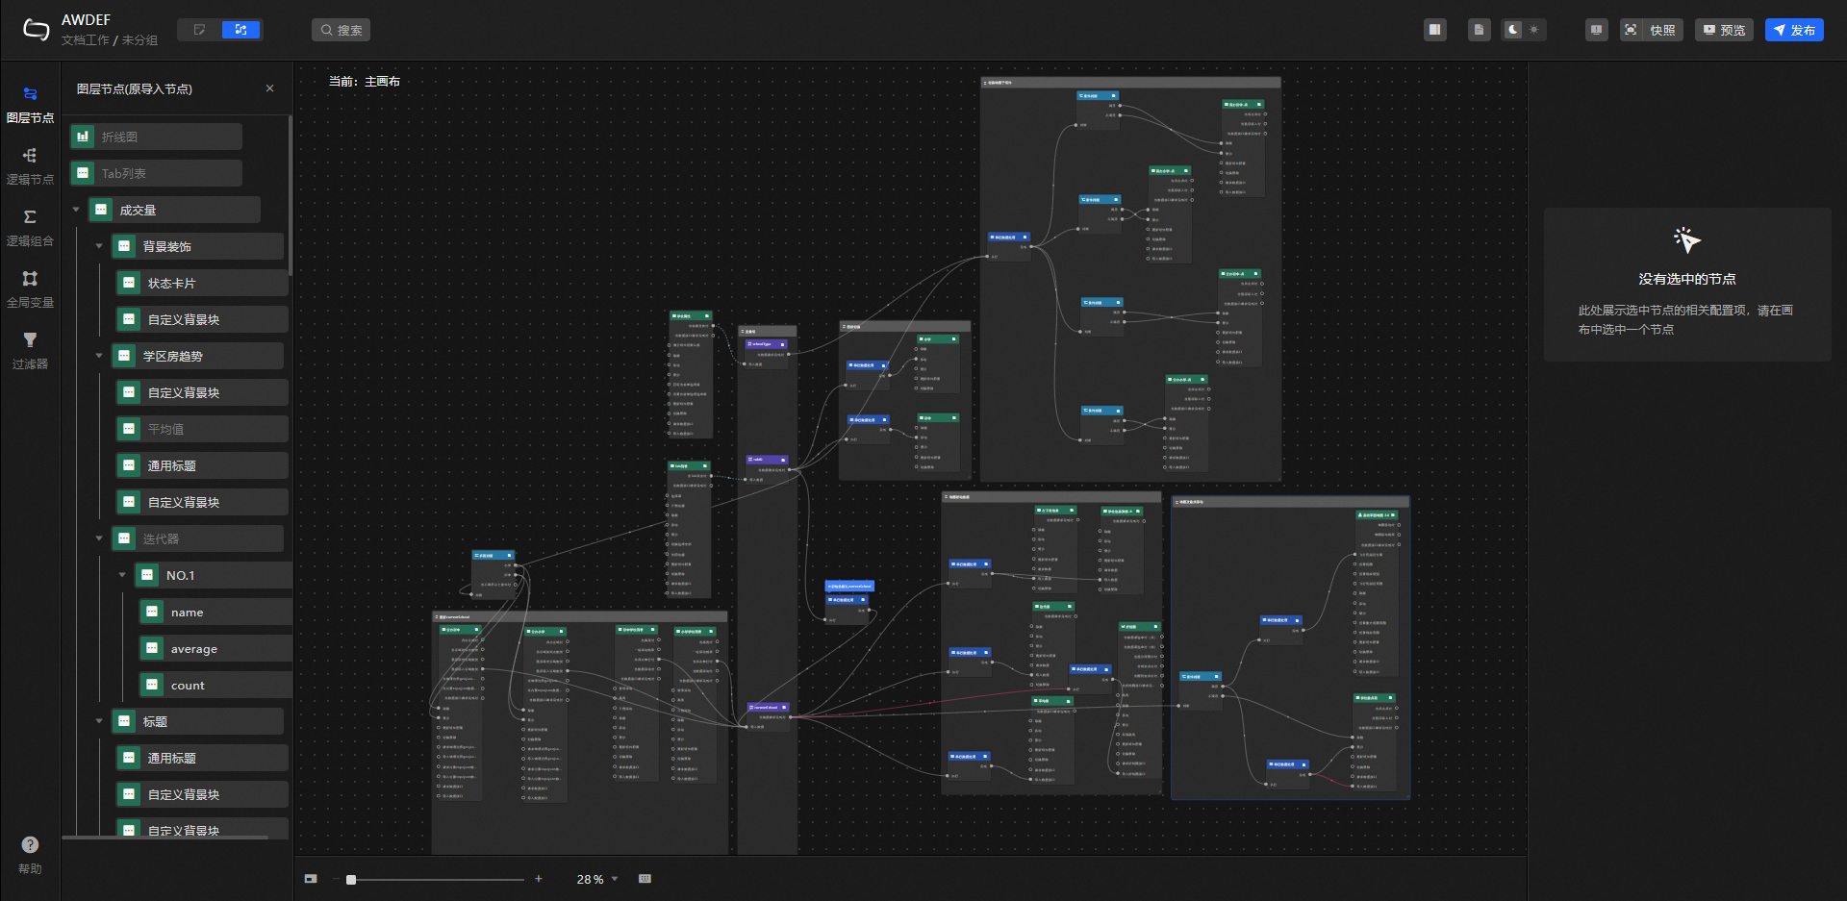Click the keyboard shortcuts icon

click(x=645, y=879)
